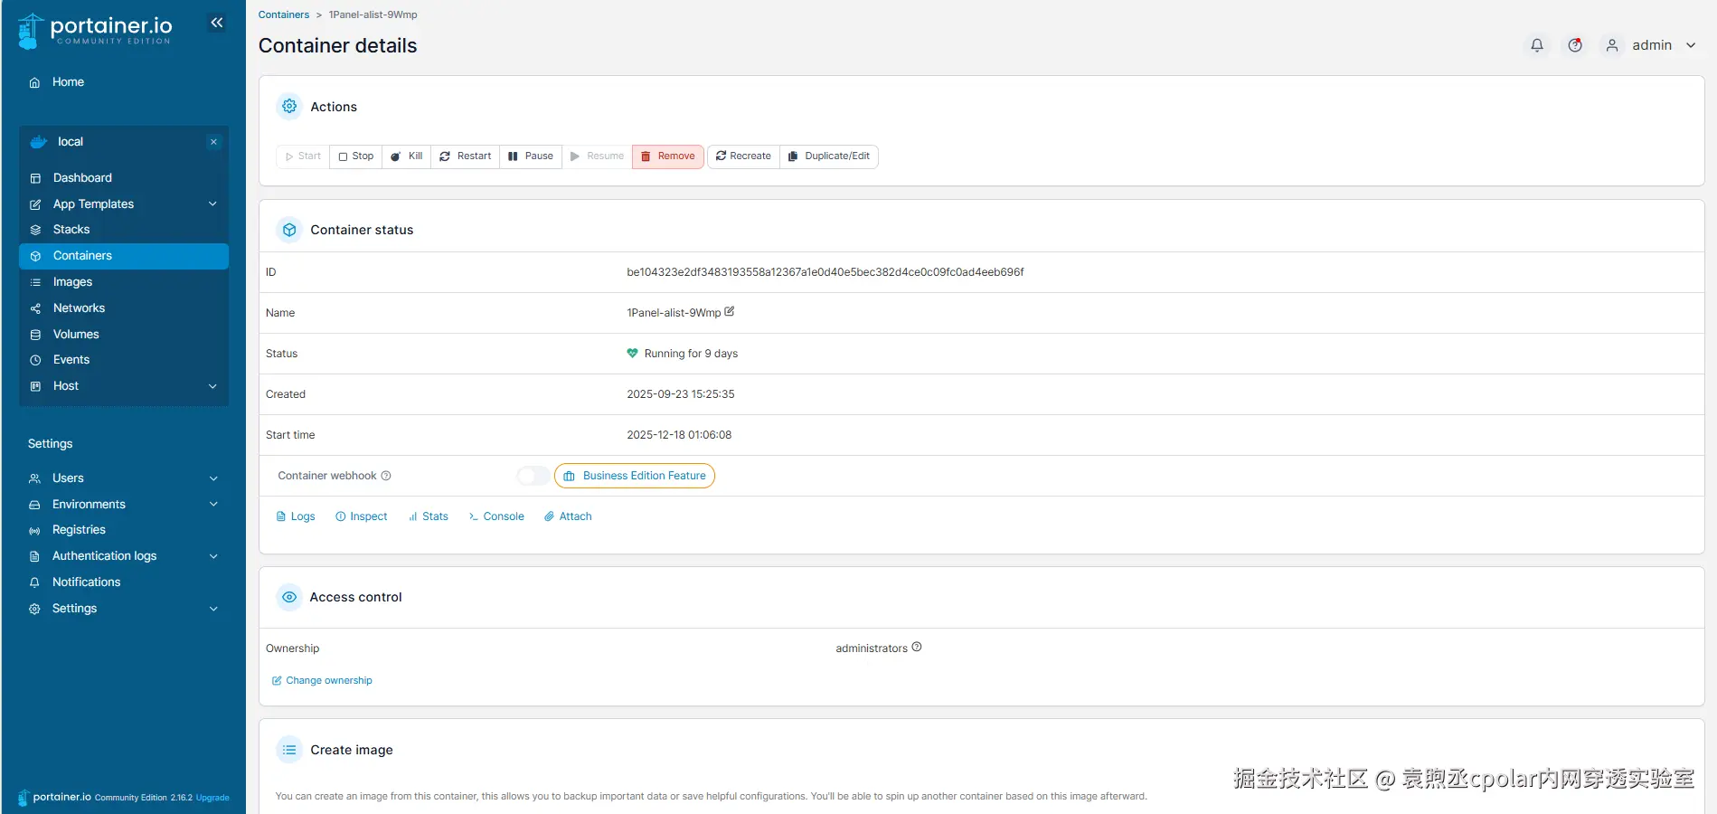Screen dimensions: 1717x814
Task: Click the Business Edition Feature badge
Action: click(635, 476)
